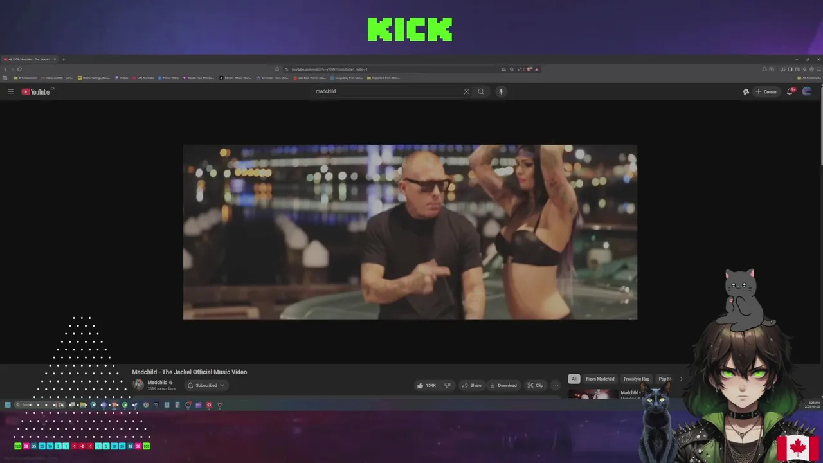Open the YouTube notifications bell
823x463 pixels.
pyautogui.click(x=790, y=91)
